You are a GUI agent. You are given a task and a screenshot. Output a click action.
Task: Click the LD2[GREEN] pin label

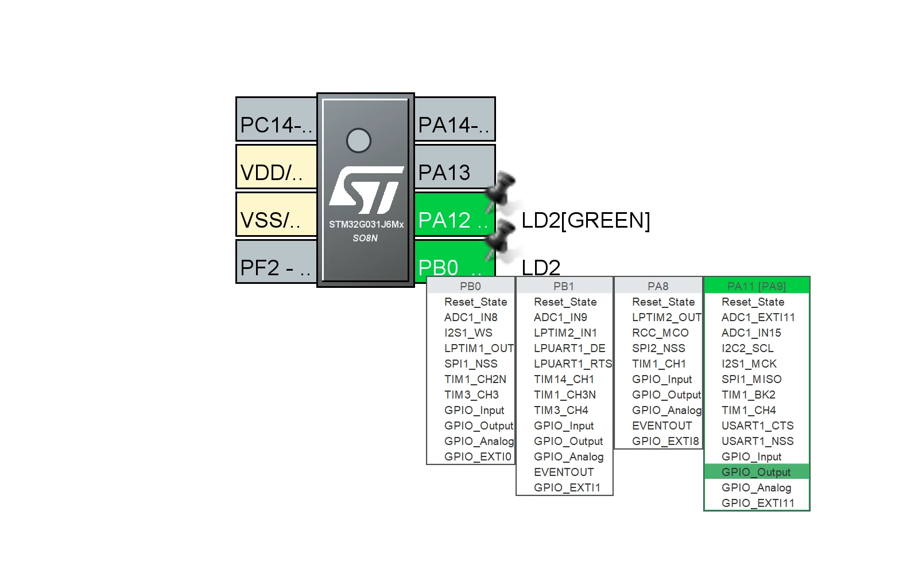586,220
